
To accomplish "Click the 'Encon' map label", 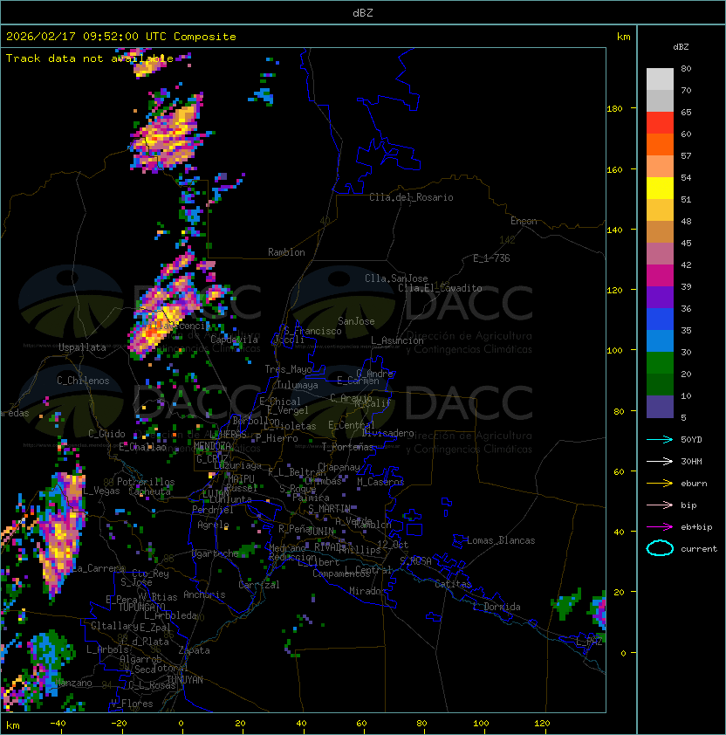I will click(524, 221).
